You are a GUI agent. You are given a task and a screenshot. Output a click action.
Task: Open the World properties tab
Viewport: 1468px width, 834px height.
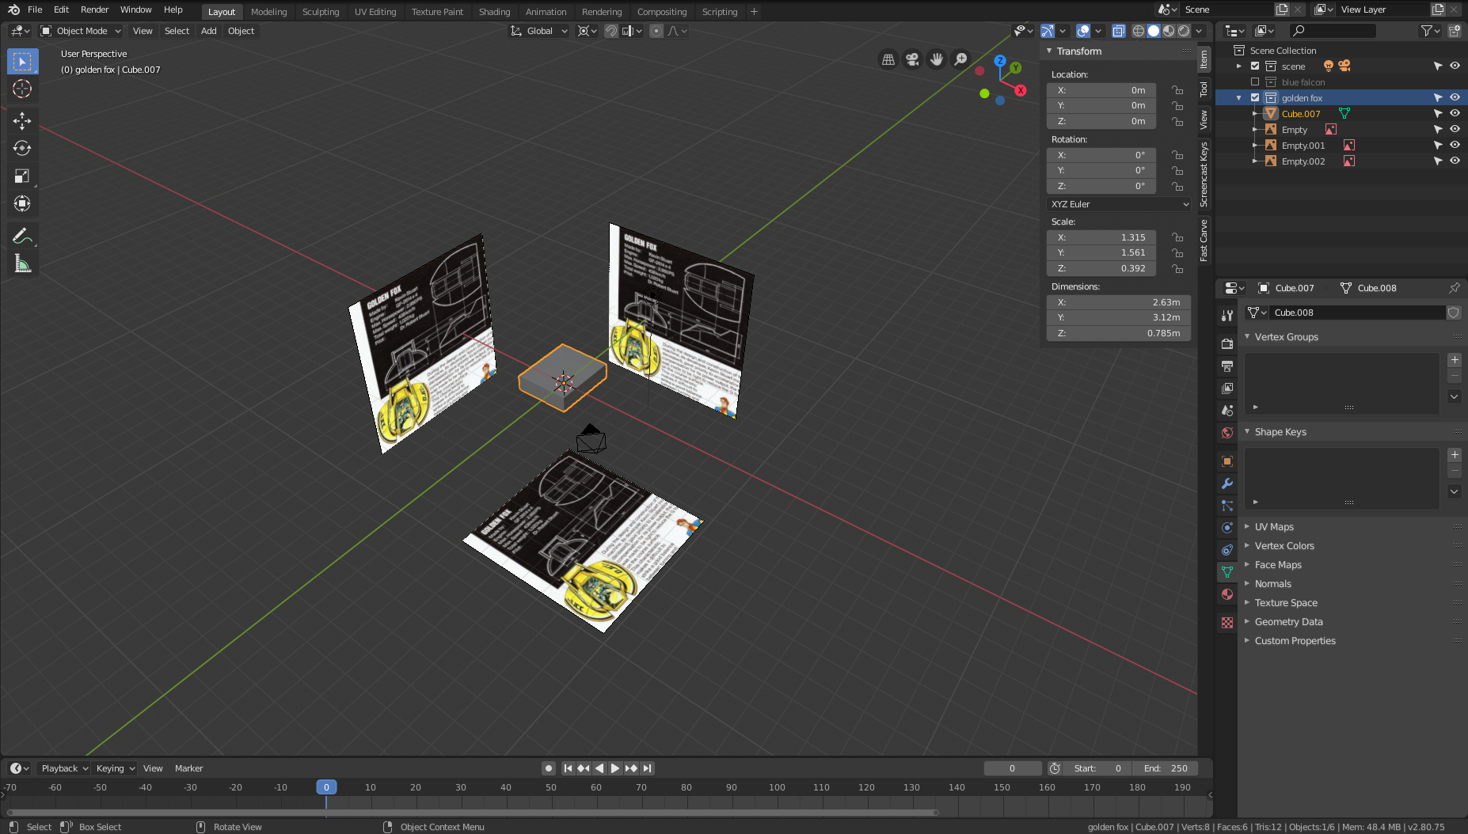1227,432
